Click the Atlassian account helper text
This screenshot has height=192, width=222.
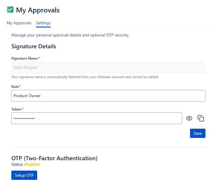(85, 77)
